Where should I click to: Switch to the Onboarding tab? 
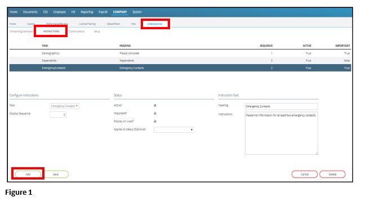(155, 24)
